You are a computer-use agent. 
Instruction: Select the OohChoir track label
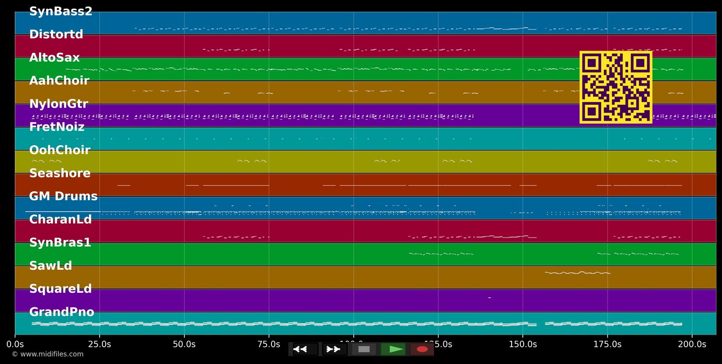point(60,150)
